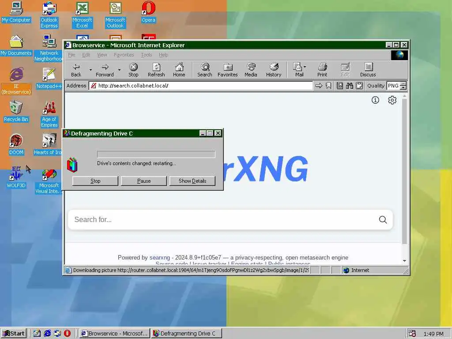Expand the Back button history arrow

[x=90, y=70]
